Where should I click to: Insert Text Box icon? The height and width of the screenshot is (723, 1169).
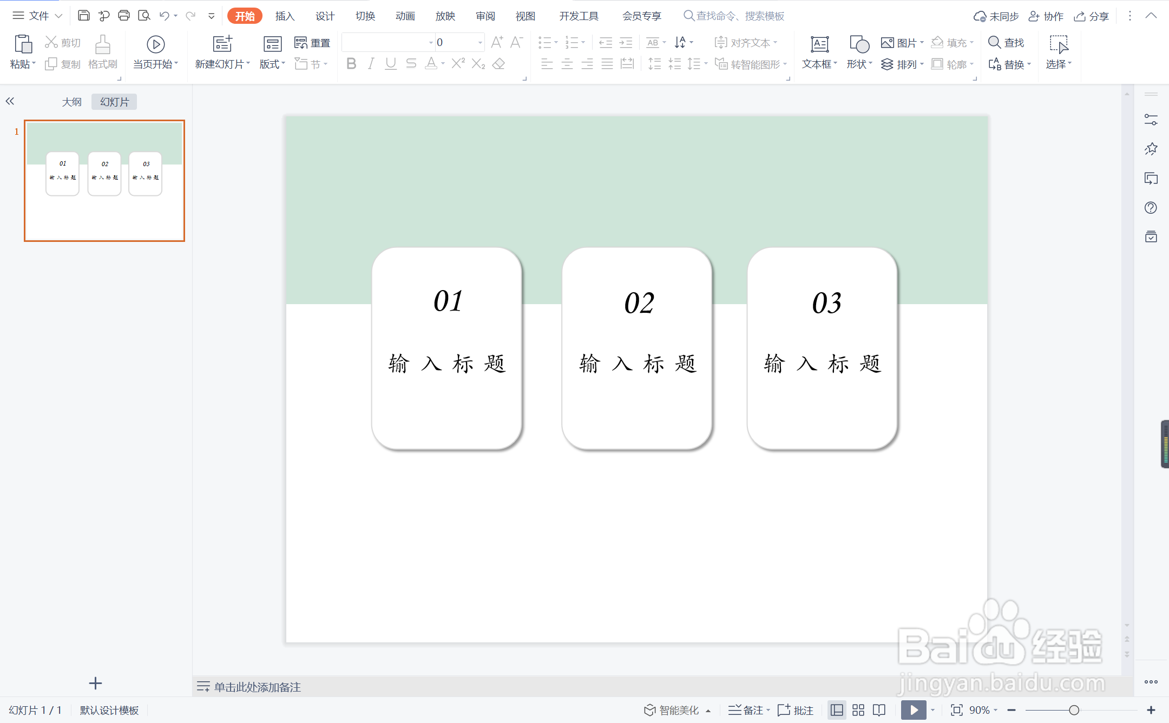819,44
